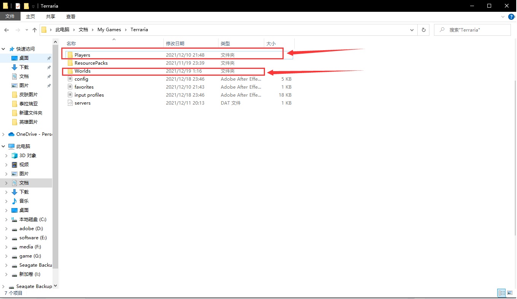Open the address bar history dropdown
This screenshot has height=299, width=517.
pos(412,30)
